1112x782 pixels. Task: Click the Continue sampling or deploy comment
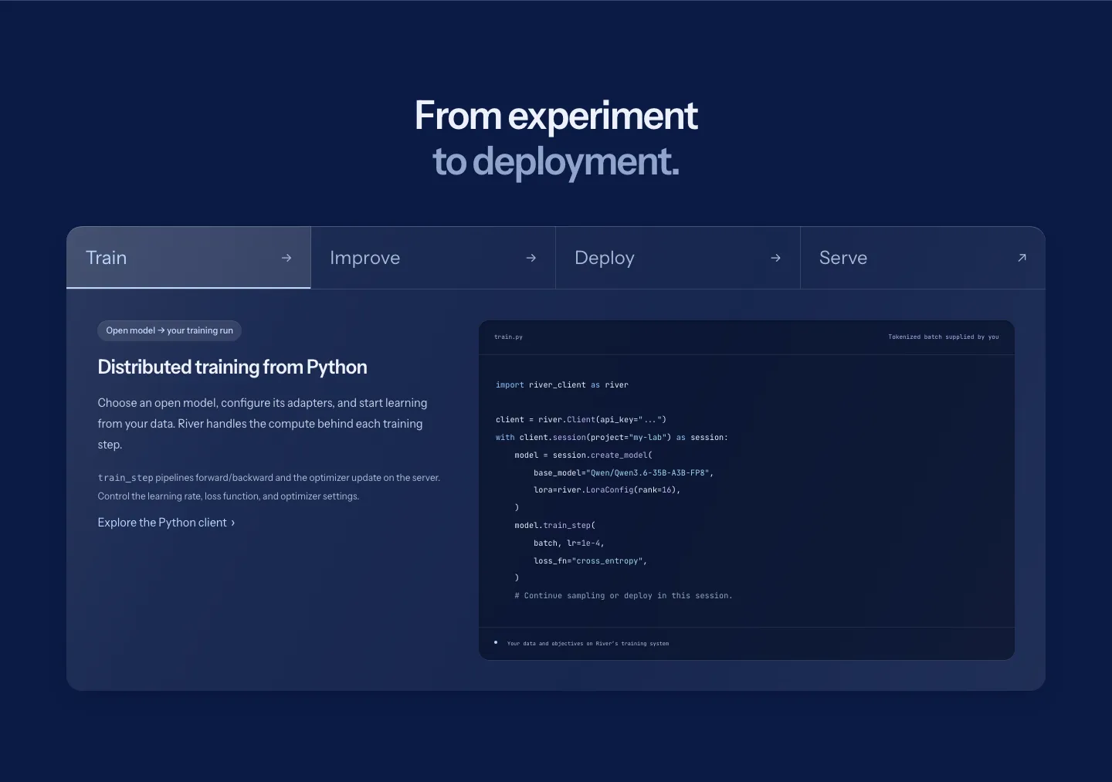[623, 595]
